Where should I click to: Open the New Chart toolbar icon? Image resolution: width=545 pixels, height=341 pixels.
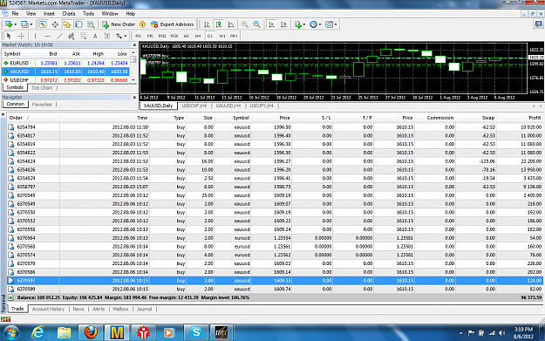click(9, 24)
